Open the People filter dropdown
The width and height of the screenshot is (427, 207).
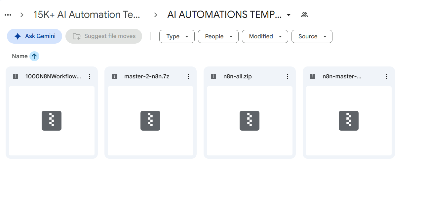point(218,36)
